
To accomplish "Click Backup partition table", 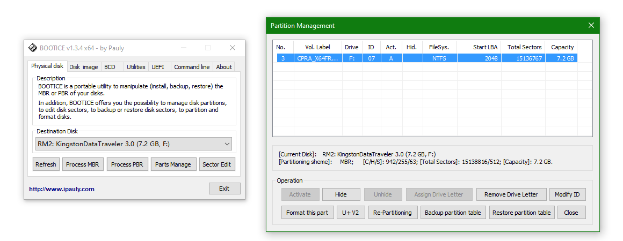I will click(x=453, y=213).
